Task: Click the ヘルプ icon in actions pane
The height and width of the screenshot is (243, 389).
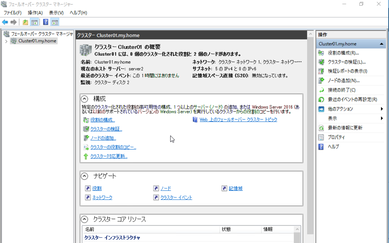Action: click(x=321, y=147)
